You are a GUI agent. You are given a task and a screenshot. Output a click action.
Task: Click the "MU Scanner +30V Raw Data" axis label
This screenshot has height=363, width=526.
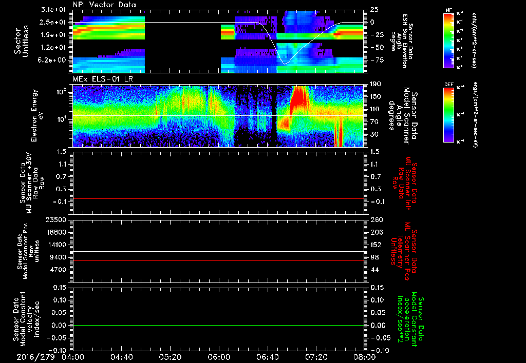(x=32, y=183)
